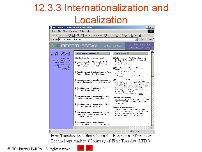202x152 pixels.
Task: Click the Tue, November 7 in Groningen link
Action: tap(91, 72)
